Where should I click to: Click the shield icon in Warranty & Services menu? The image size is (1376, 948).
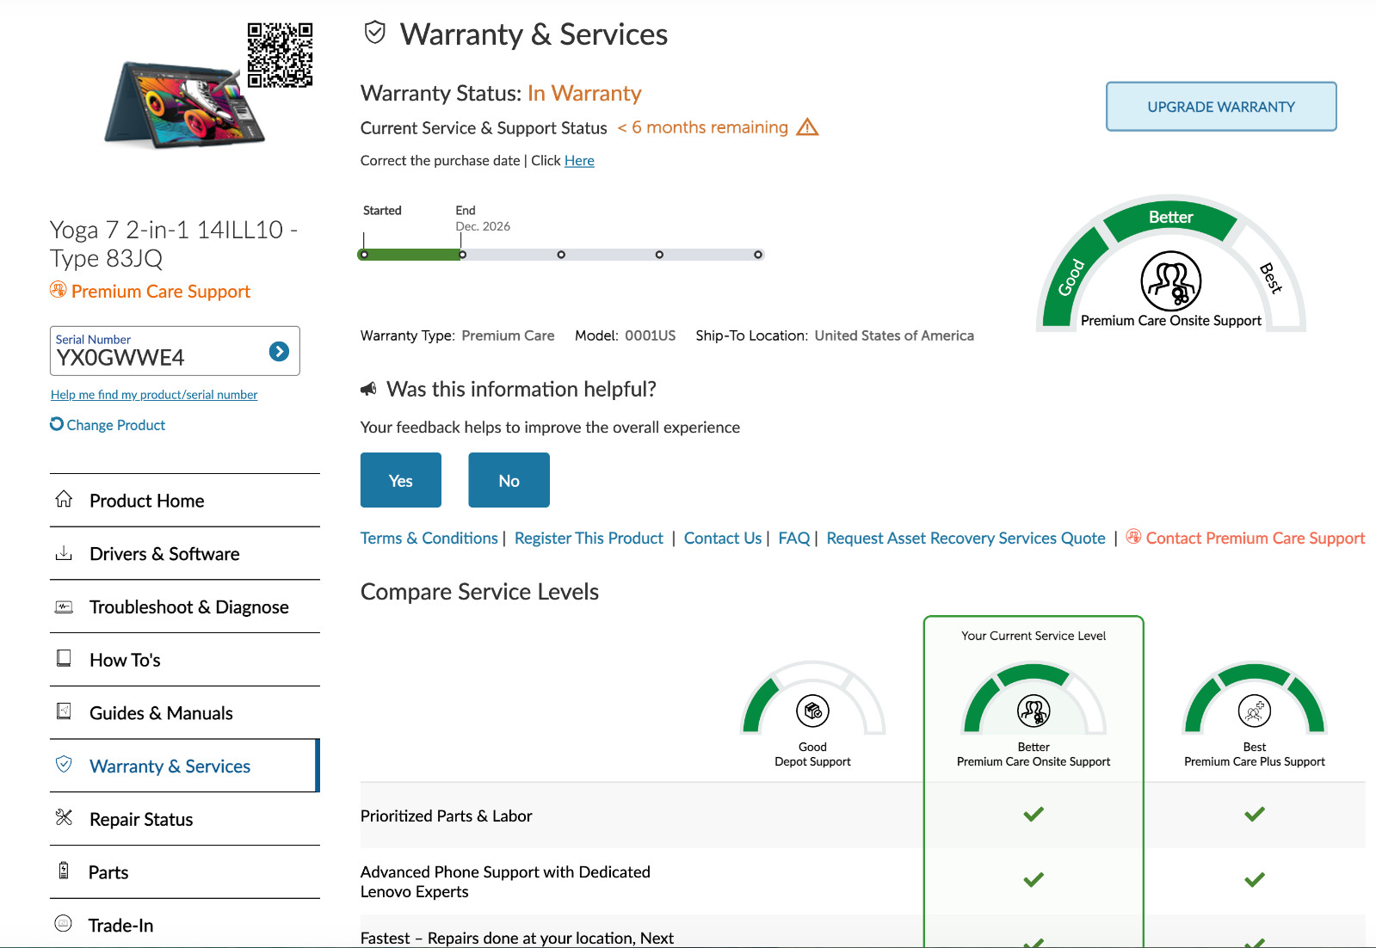(64, 764)
